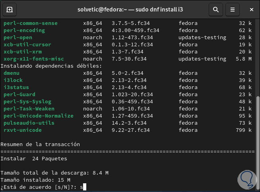Click the 'Resumen de la transacción' line

pyautogui.click(x=40, y=144)
